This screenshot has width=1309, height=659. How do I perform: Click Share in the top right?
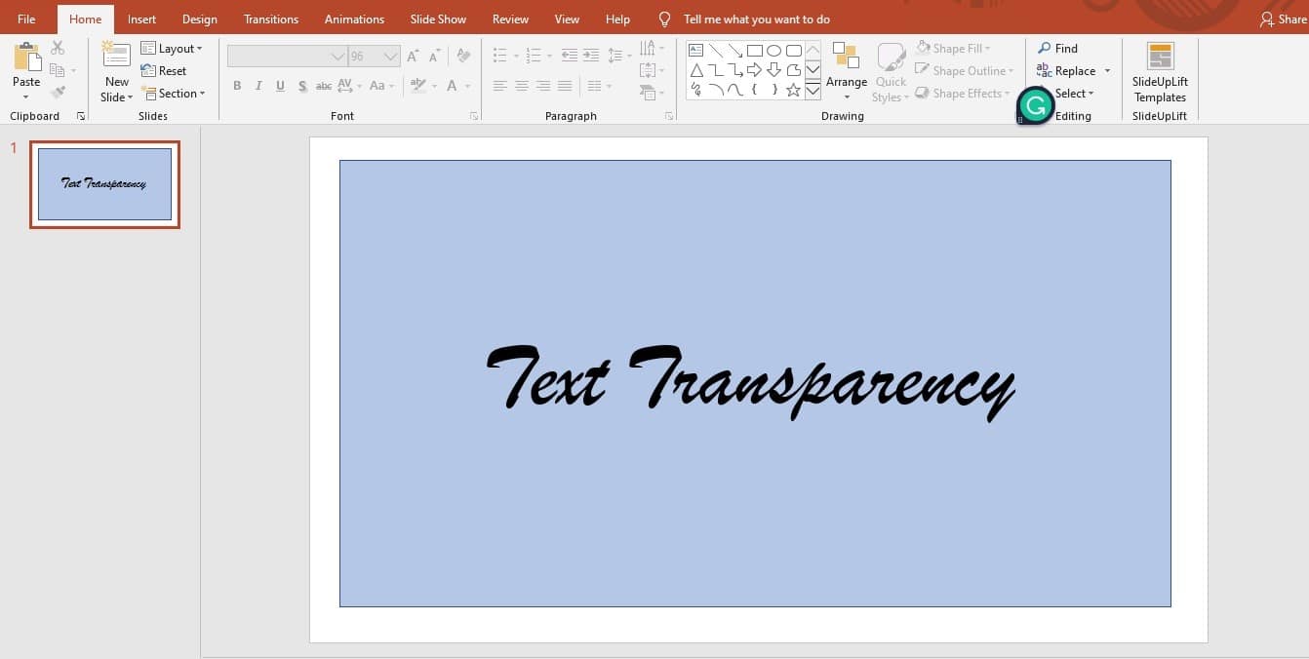click(x=1282, y=19)
